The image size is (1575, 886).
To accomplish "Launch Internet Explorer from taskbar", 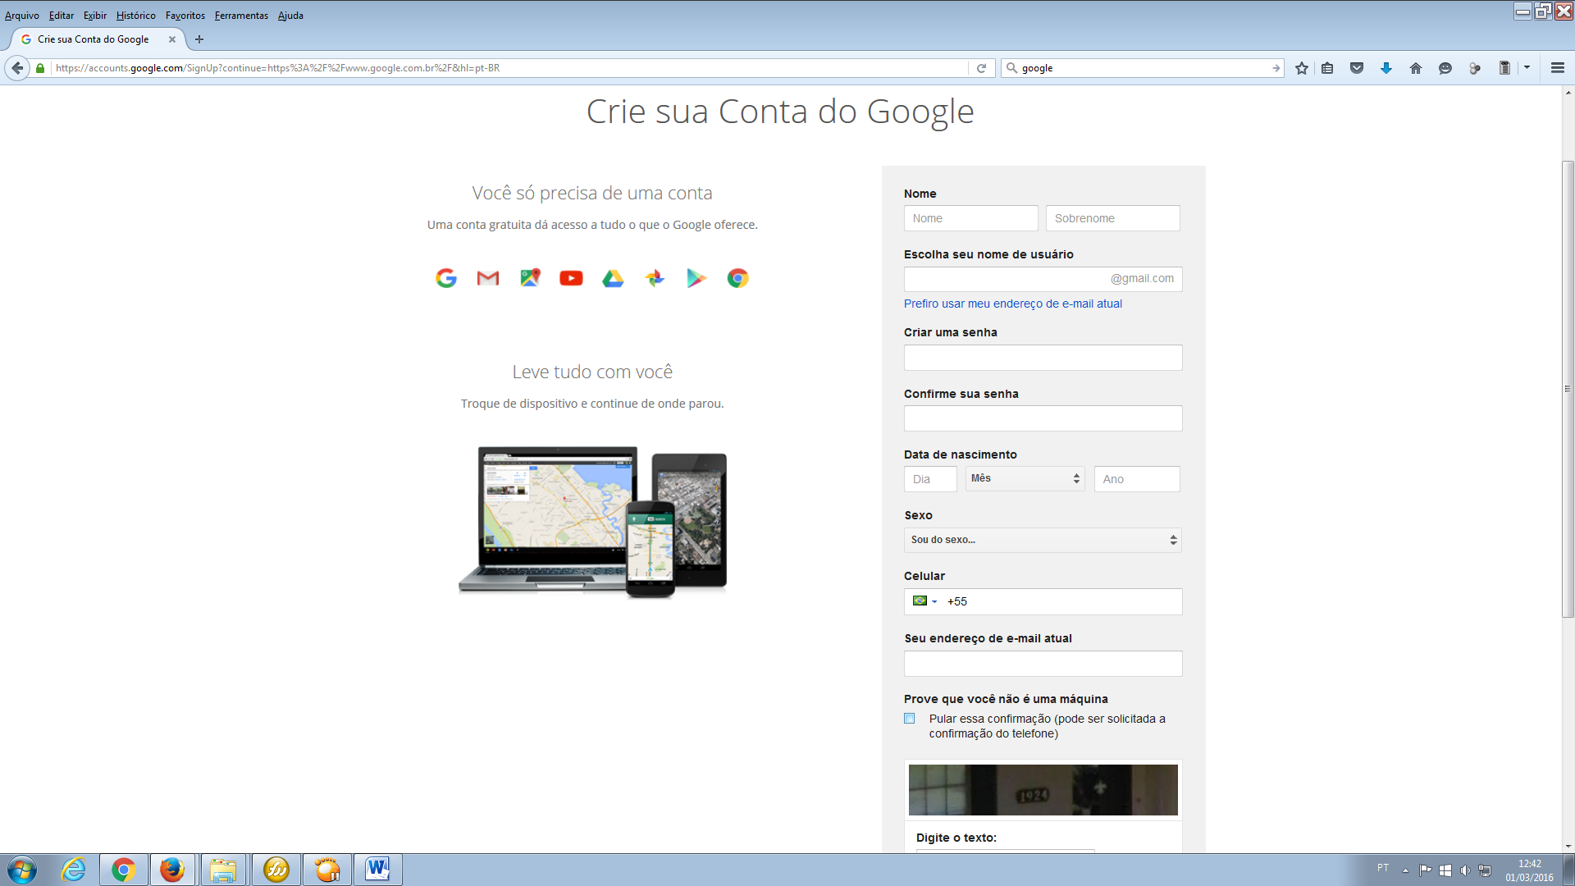I will 73,870.
